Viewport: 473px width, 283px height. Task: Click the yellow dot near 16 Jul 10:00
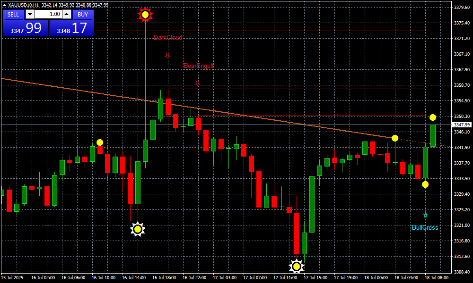click(x=100, y=142)
